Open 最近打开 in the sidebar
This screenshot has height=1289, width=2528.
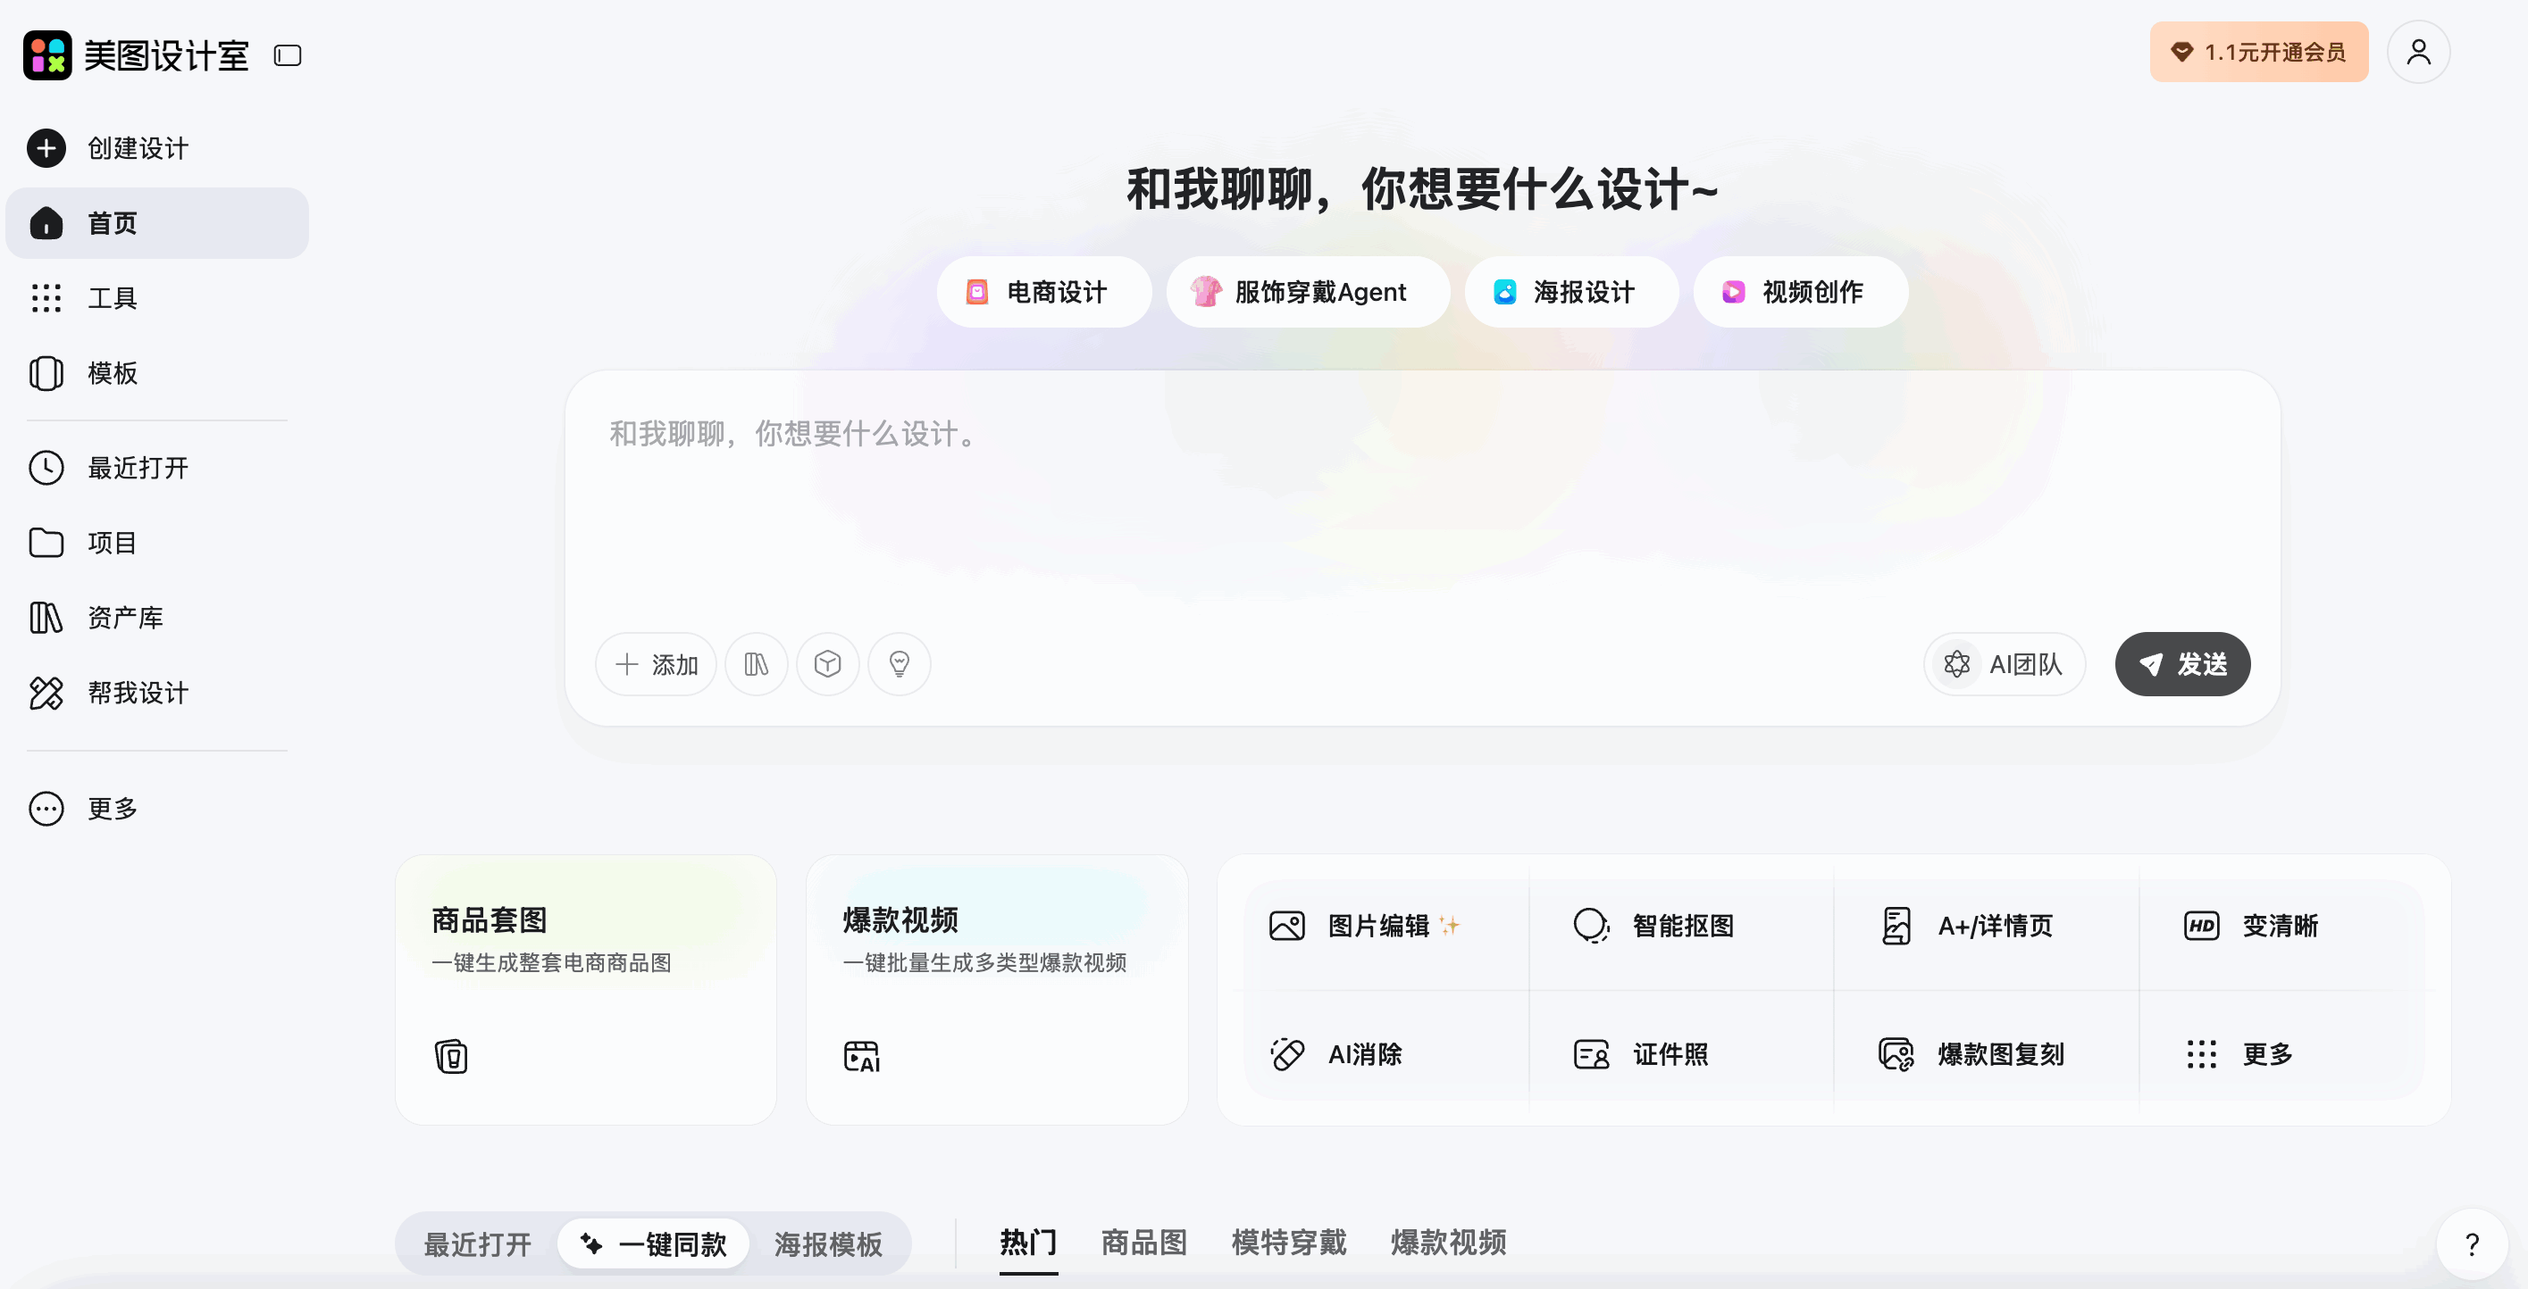pyautogui.click(x=157, y=468)
